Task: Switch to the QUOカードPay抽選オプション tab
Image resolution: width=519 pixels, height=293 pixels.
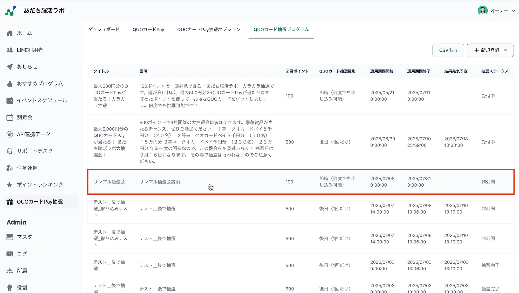Action: click(x=209, y=30)
